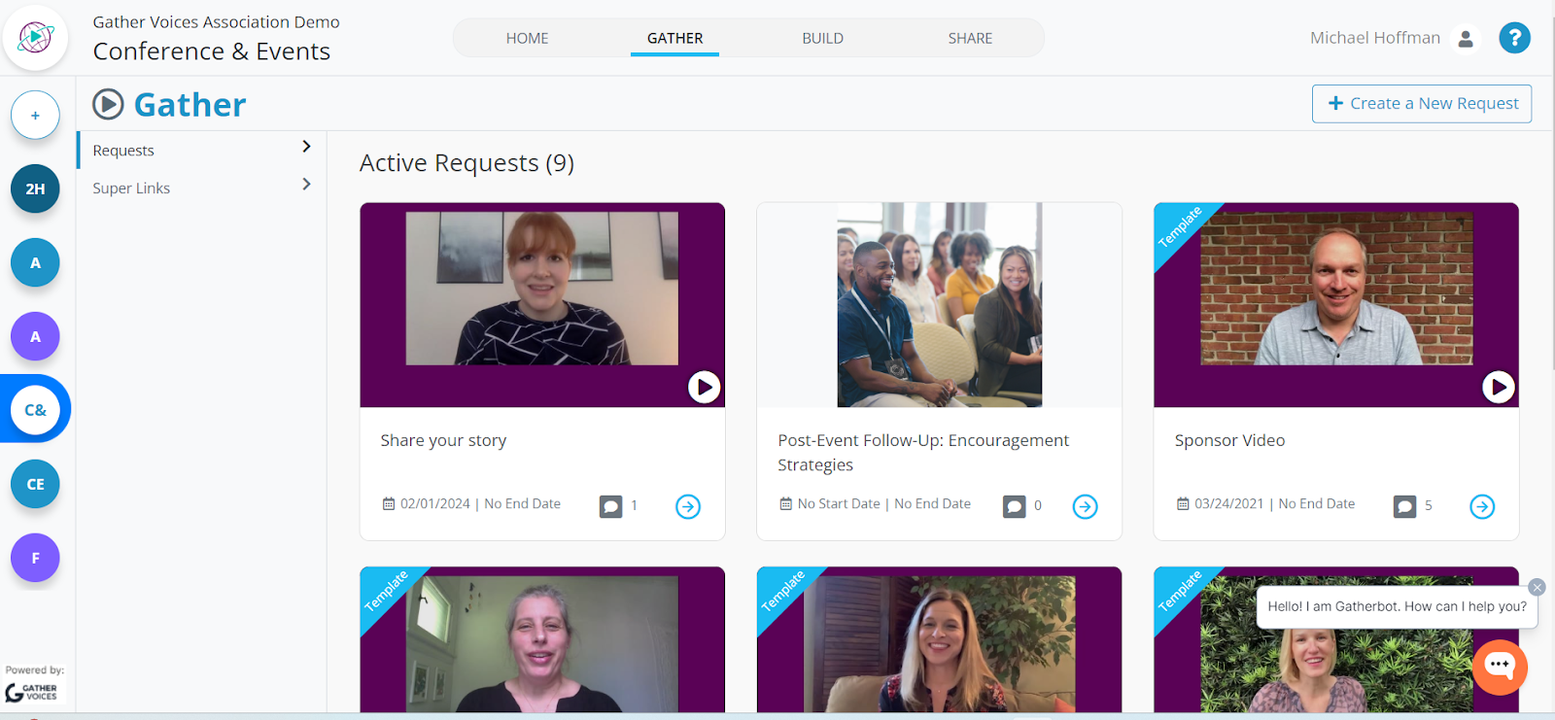Click calendar icon on Post-Event Follow-Up card
The height and width of the screenshot is (720, 1555).
pyautogui.click(x=785, y=503)
